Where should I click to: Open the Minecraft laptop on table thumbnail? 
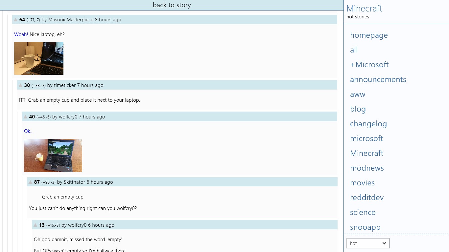click(x=53, y=156)
